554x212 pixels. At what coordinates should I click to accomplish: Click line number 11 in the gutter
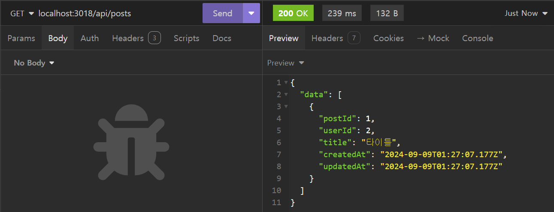tap(277, 202)
